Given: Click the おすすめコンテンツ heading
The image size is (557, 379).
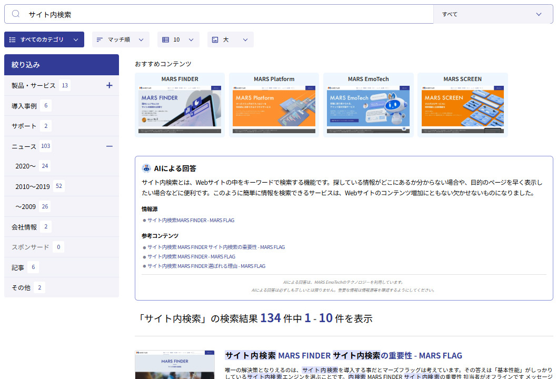Looking at the screenshot, I should coord(163,64).
